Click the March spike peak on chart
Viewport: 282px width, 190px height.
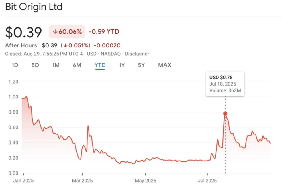[x=88, y=126]
